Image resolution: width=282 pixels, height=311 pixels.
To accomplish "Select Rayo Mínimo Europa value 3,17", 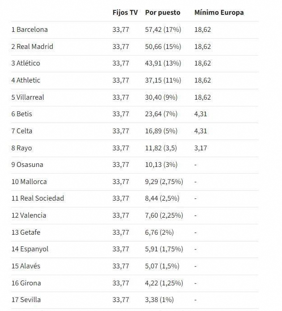I will click(201, 148).
